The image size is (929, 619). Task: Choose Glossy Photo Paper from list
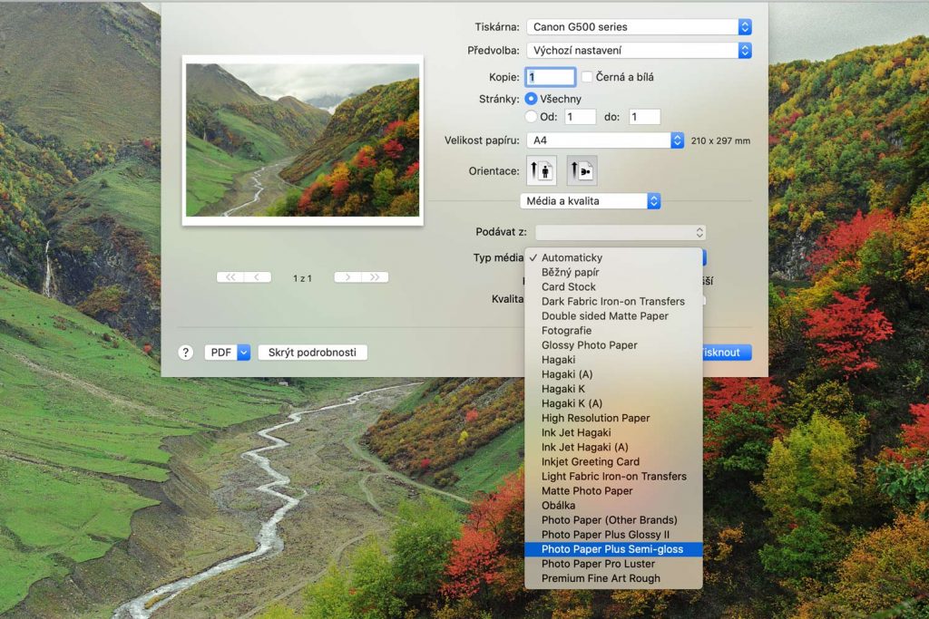pos(590,345)
